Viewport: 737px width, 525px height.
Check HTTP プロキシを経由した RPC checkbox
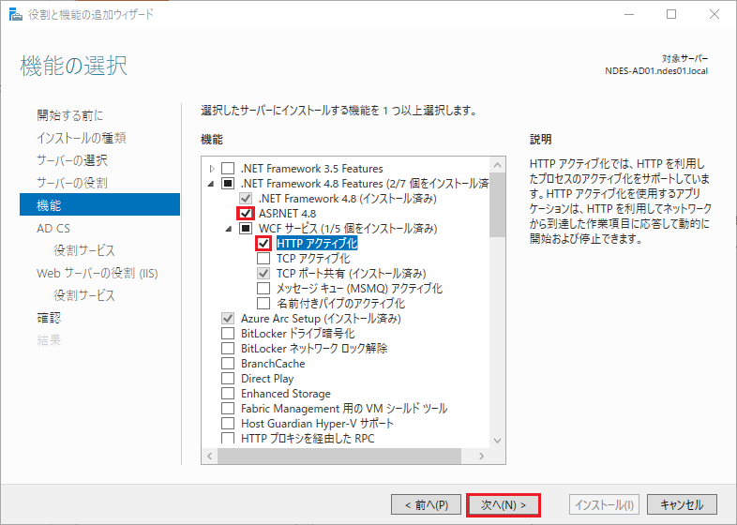228,438
